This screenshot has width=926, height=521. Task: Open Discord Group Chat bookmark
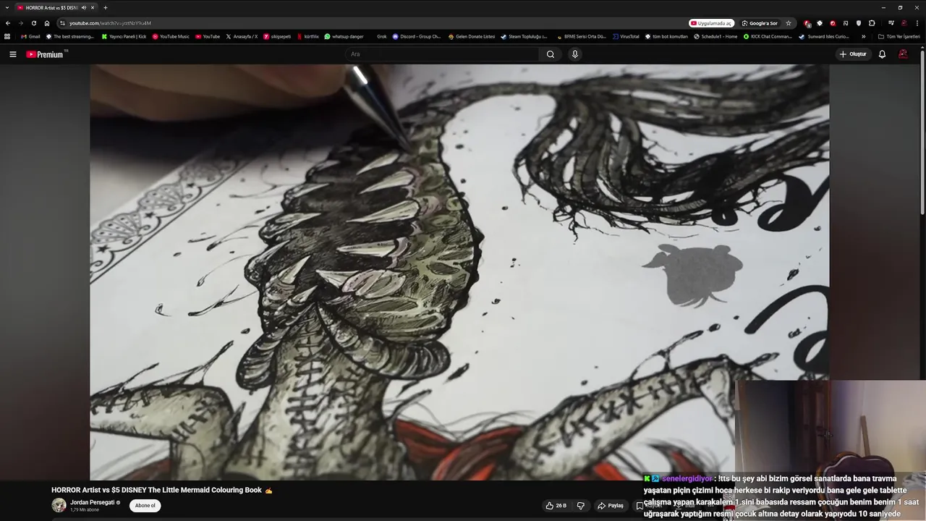pyautogui.click(x=417, y=36)
